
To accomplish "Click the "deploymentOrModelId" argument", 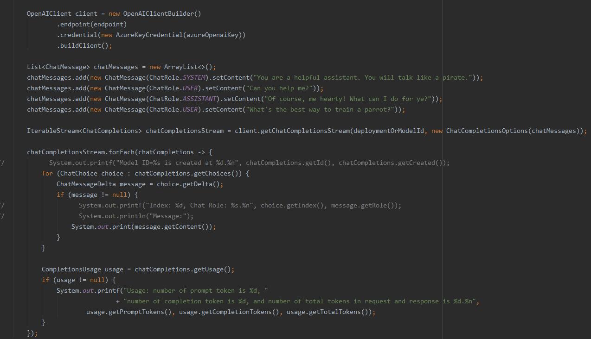I will tap(388, 131).
